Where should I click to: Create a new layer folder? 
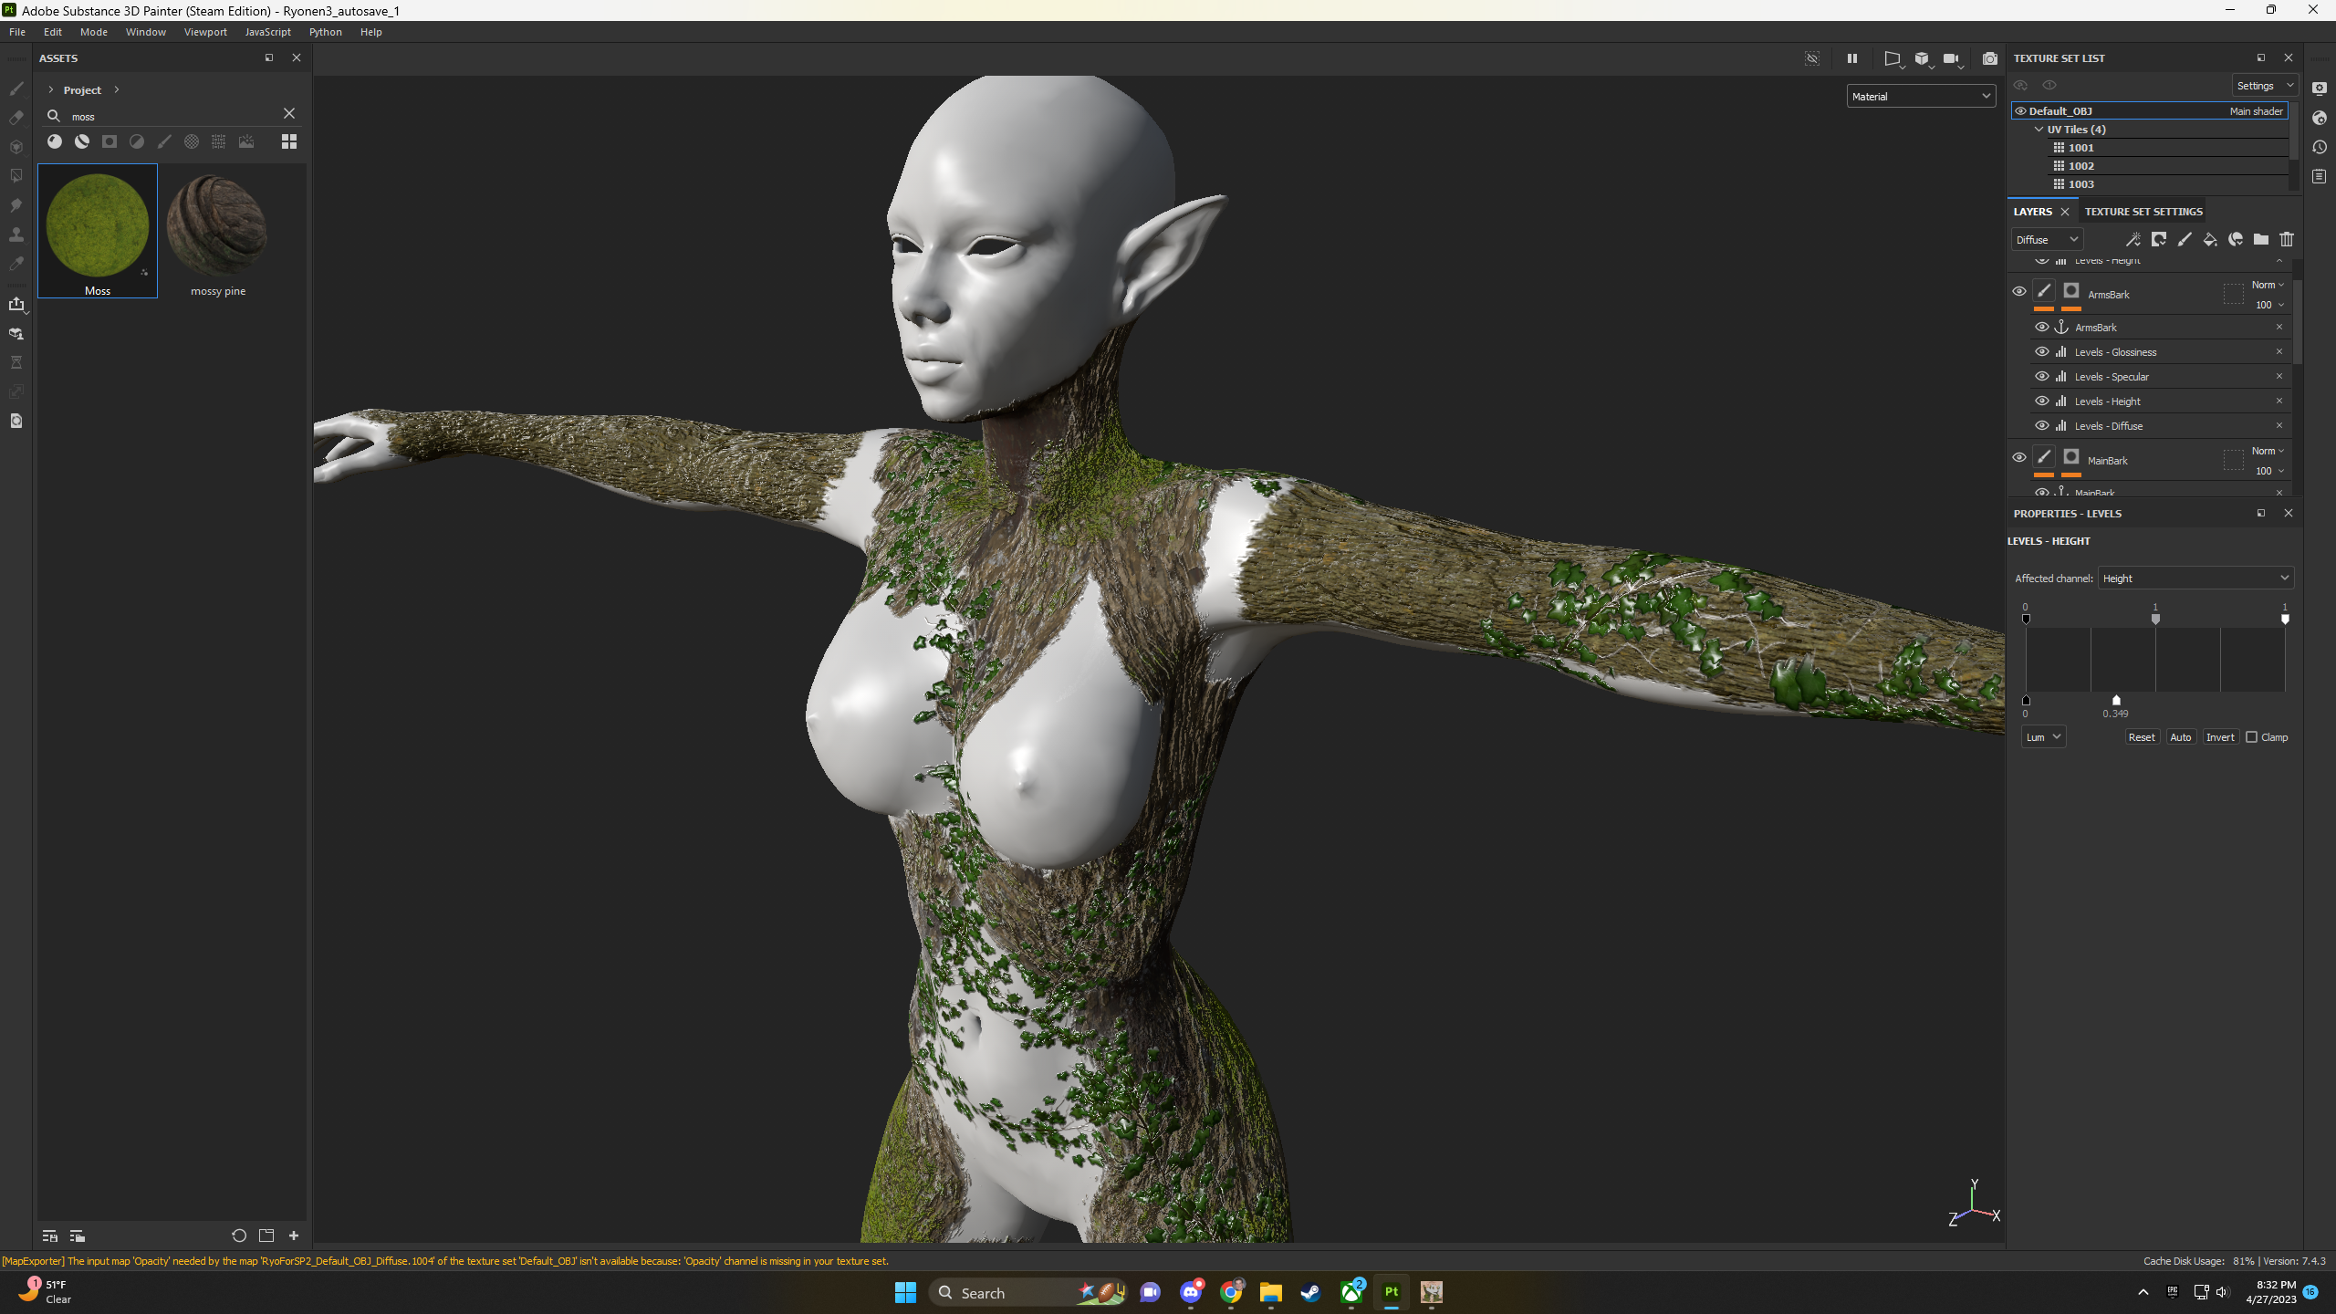tap(2261, 239)
